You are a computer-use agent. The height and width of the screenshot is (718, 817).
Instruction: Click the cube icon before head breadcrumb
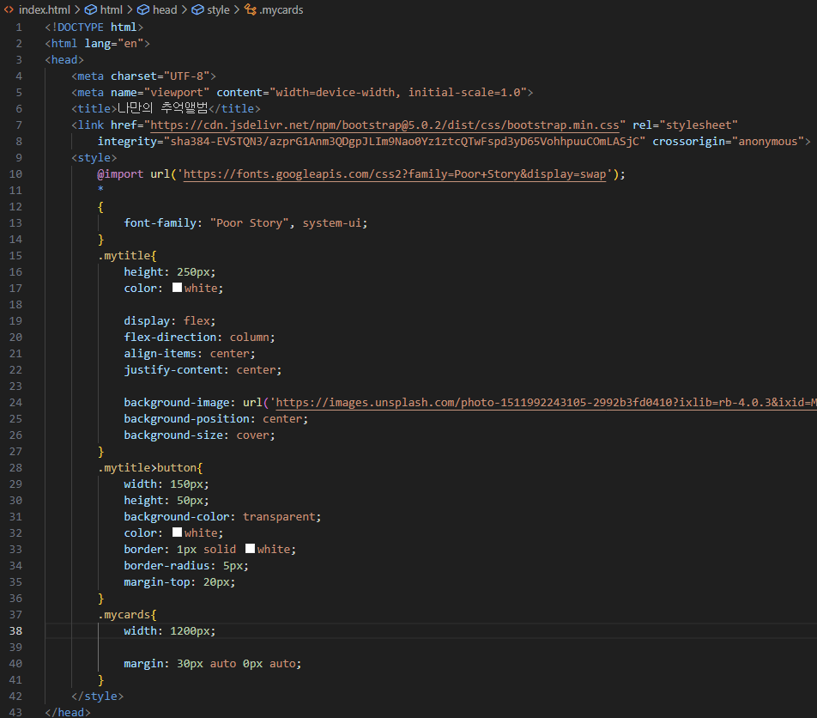143,10
